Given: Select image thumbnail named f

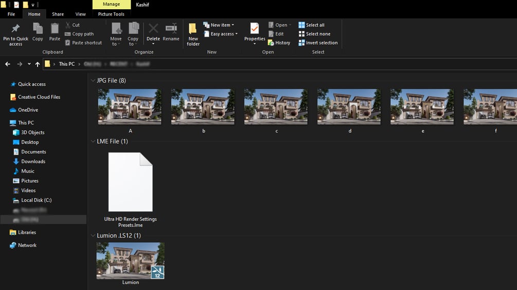Looking at the screenshot, I should click(490, 107).
